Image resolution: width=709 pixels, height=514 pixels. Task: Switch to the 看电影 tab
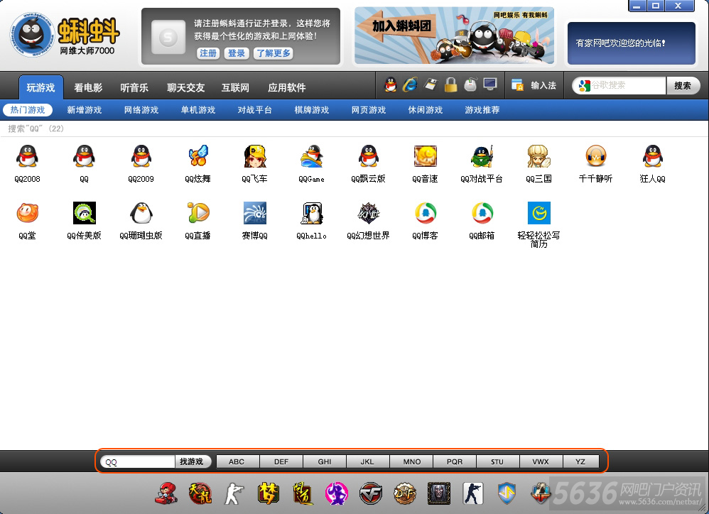tap(88, 87)
